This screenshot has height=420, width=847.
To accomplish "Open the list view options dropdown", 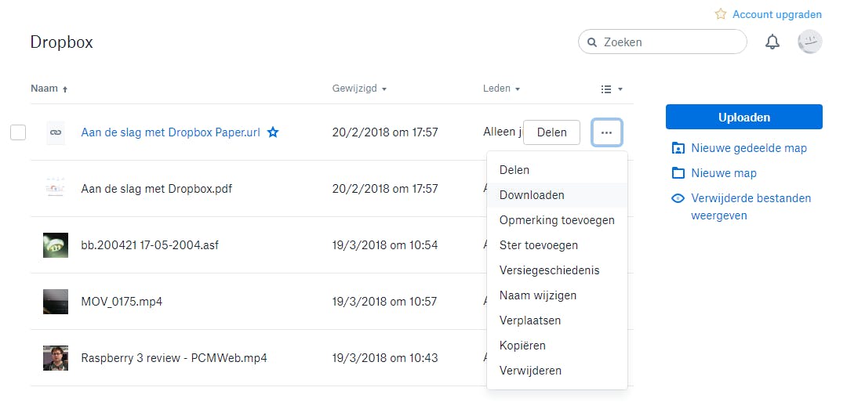I will [x=611, y=89].
